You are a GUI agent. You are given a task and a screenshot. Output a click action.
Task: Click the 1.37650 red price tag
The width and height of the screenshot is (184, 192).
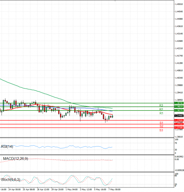[x=179, y=120]
